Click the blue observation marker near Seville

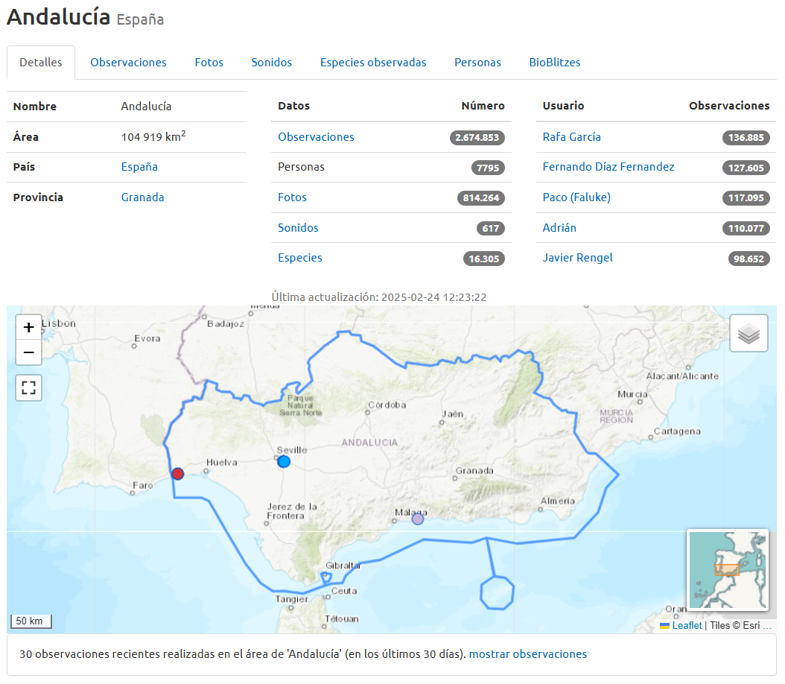284,462
